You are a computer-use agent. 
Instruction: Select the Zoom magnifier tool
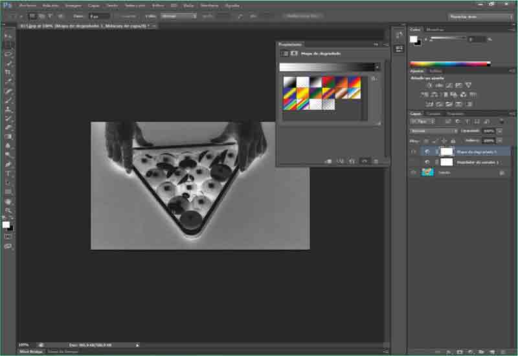tap(8, 211)
